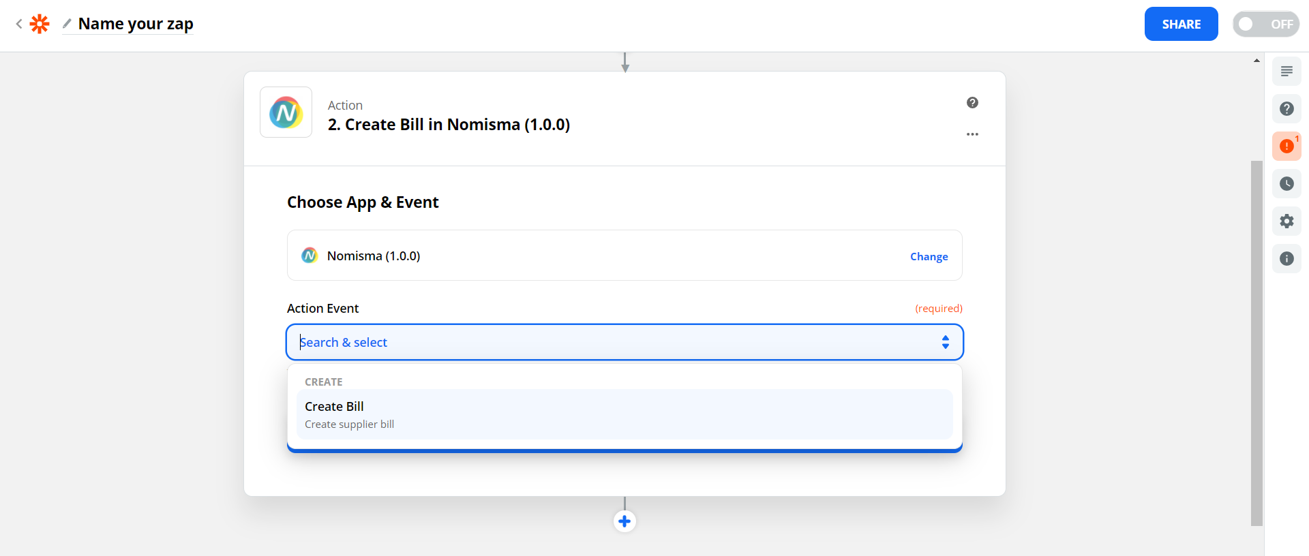Click the scrollbar up arrow
This screenshot has height=556, width=1309.
point(1257,61)
